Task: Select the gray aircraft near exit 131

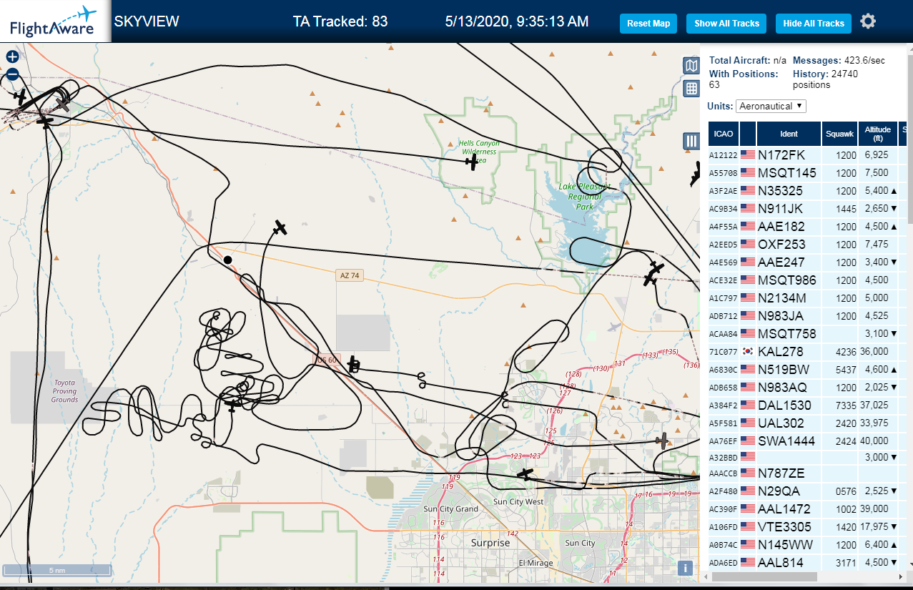Action: 613,327
